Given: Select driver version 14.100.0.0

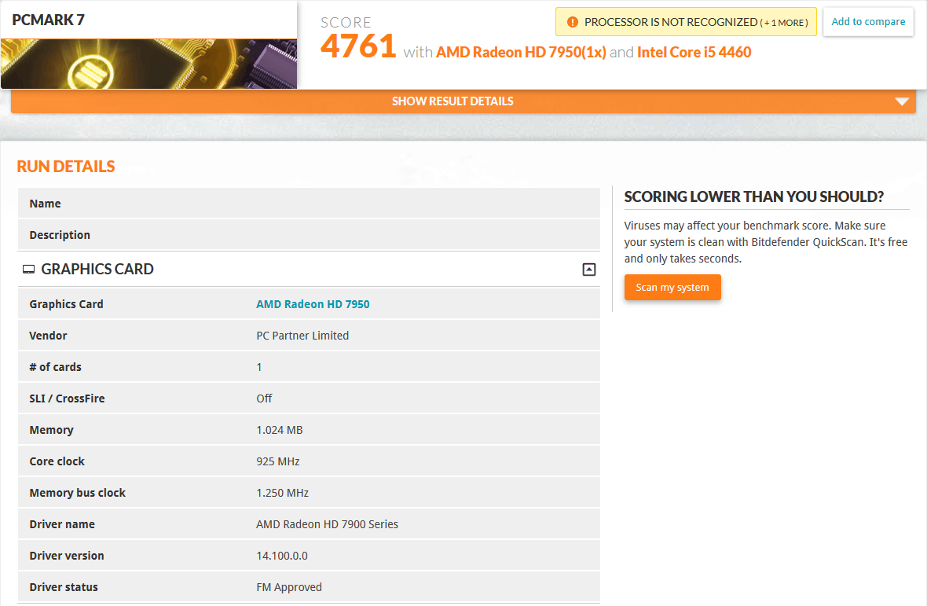Looking at the screenshot, I should 281,555.
